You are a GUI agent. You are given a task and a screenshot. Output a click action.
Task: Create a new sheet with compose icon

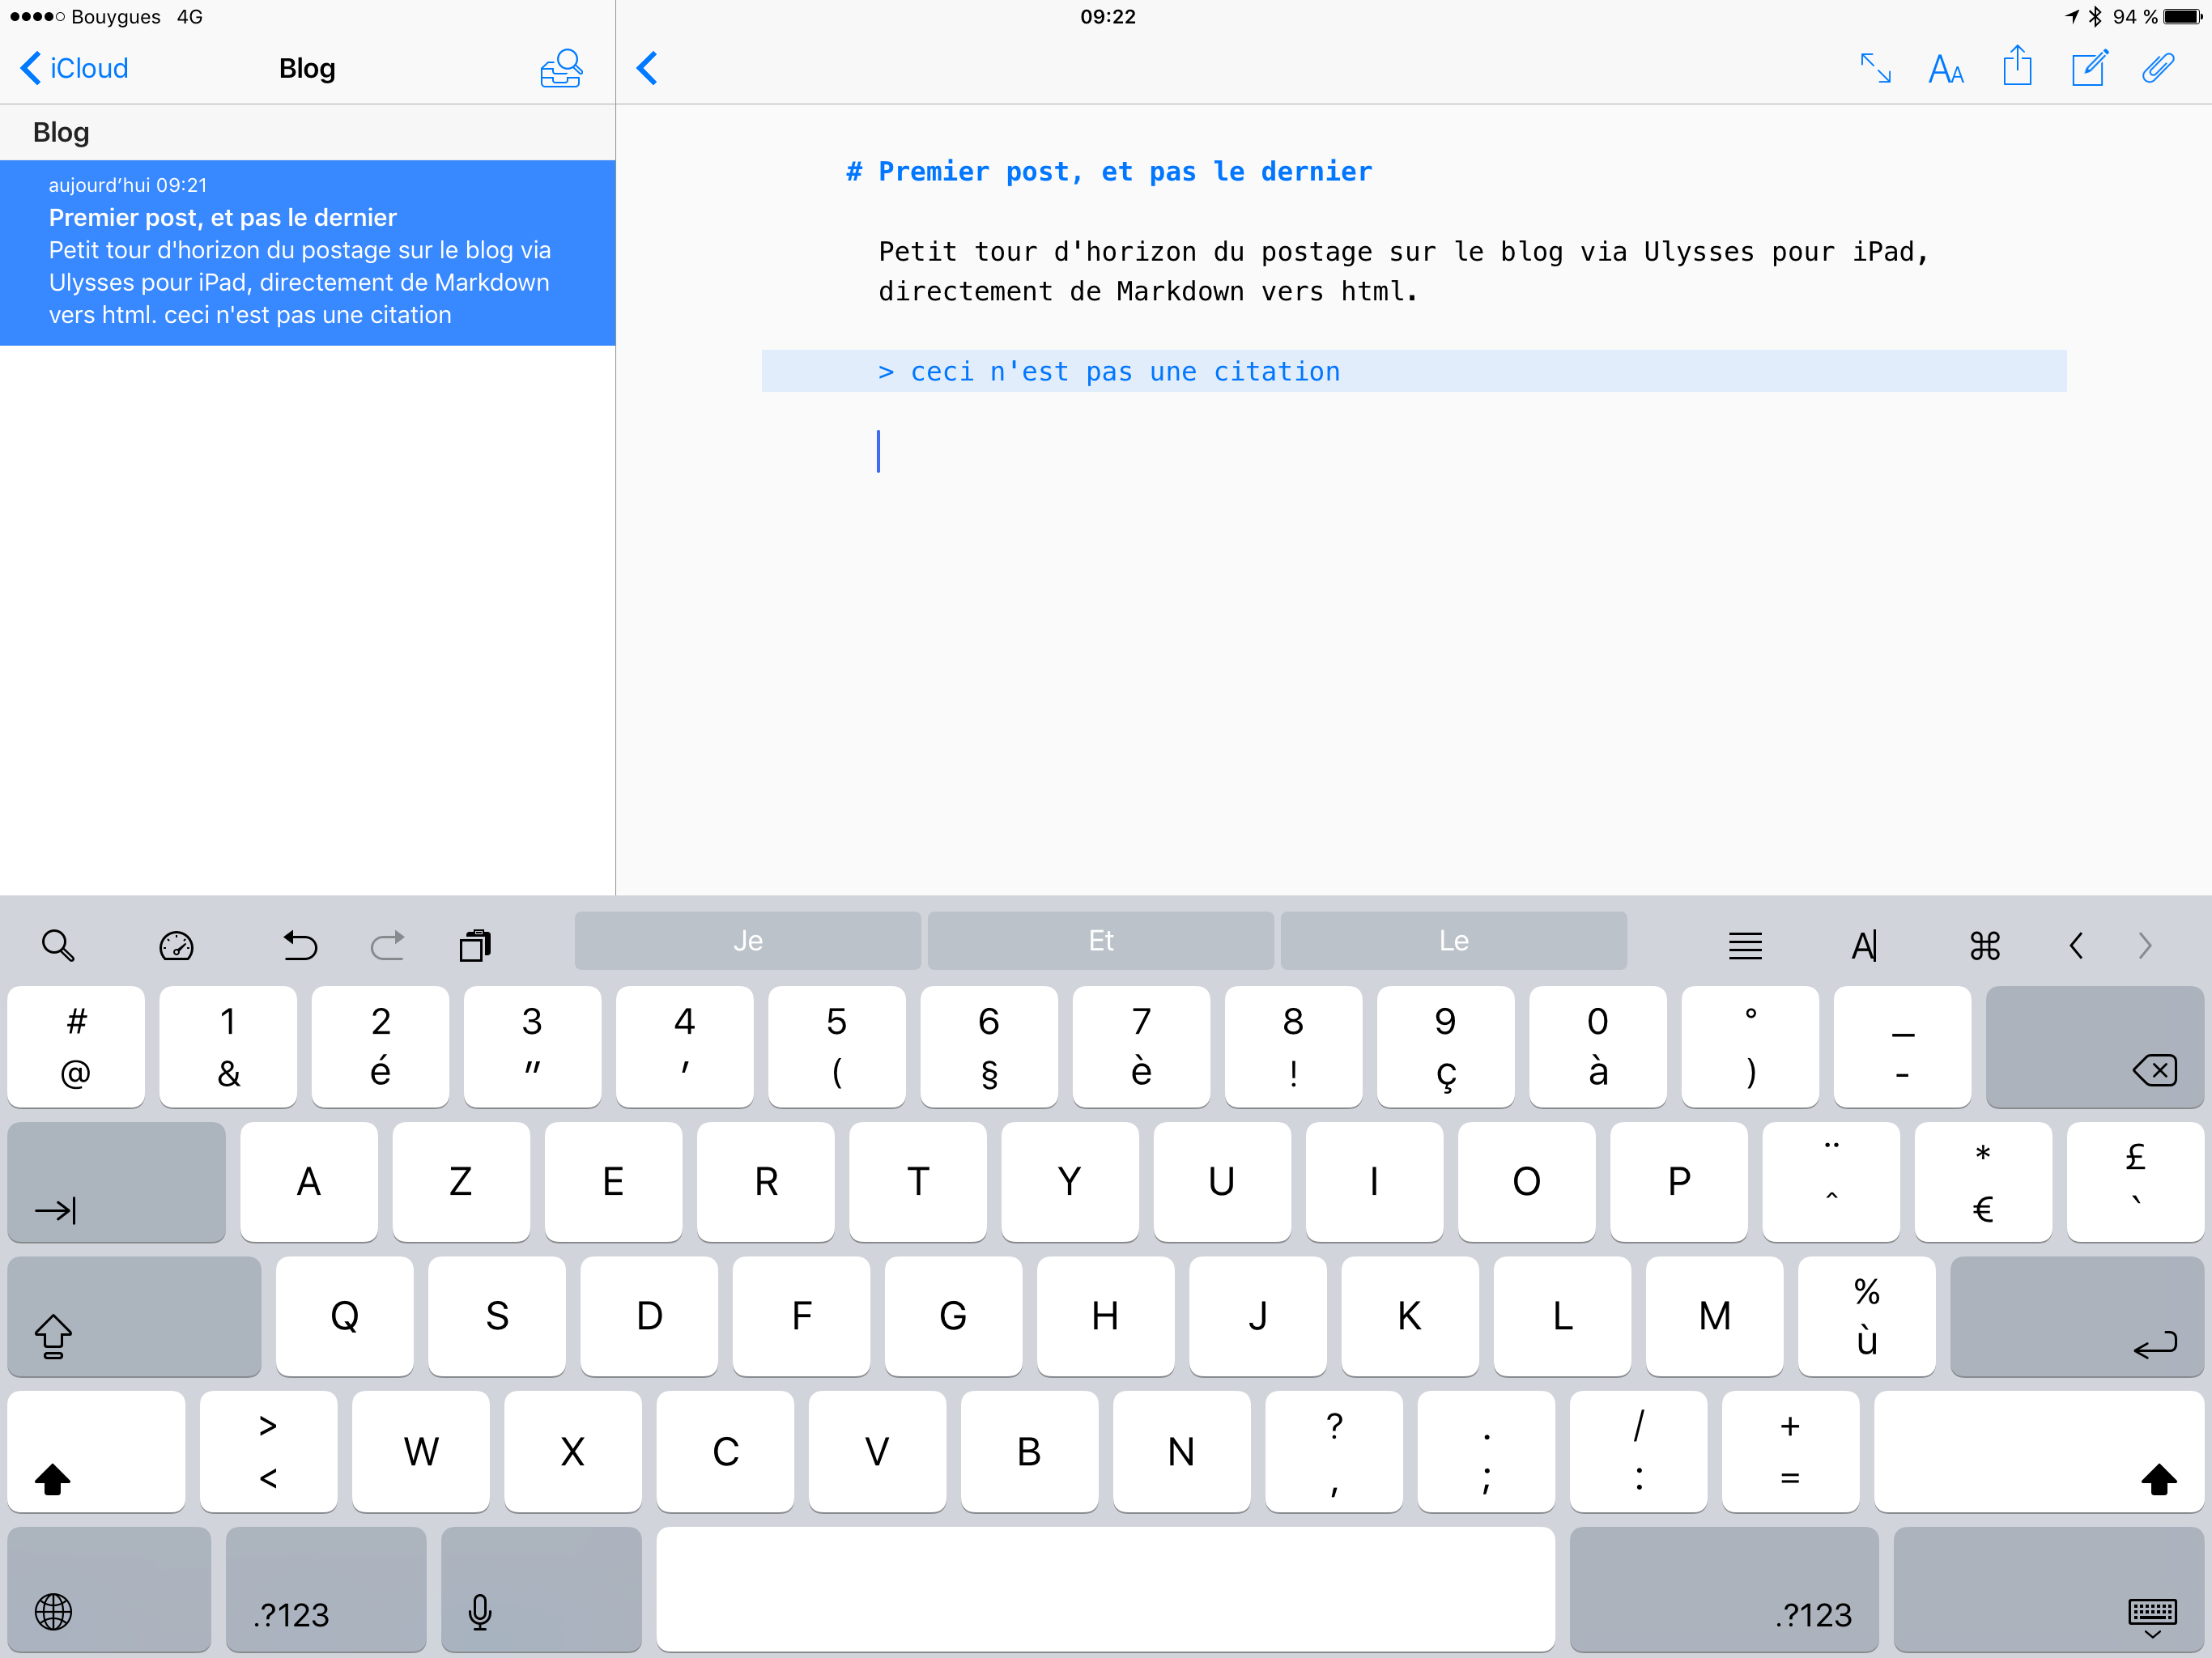[2088, 68]
